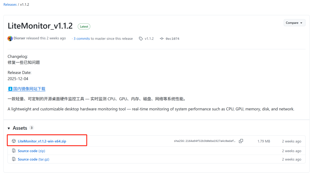
Task: Open the Compare dropdown
Action: 294,23
